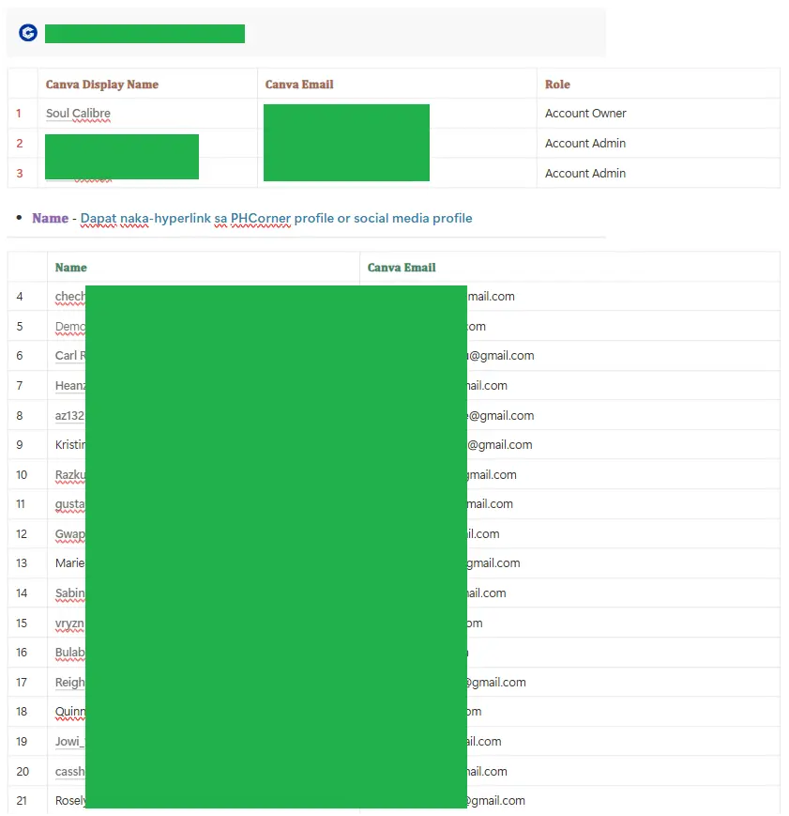Viewport: 789px width, 816px height.
Task: Click the 'Canva Display Name' column header
Action: (x=102, y=85)
